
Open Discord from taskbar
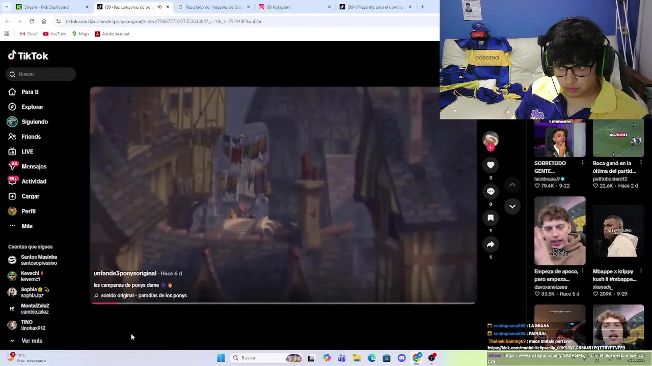click(x=402, y=358)
